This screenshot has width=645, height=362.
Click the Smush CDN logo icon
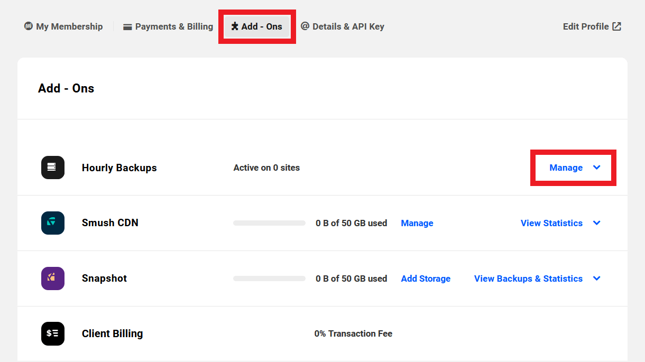click(53, 223)
